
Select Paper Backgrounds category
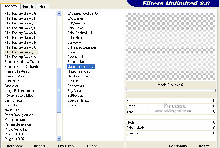[19, 115]
